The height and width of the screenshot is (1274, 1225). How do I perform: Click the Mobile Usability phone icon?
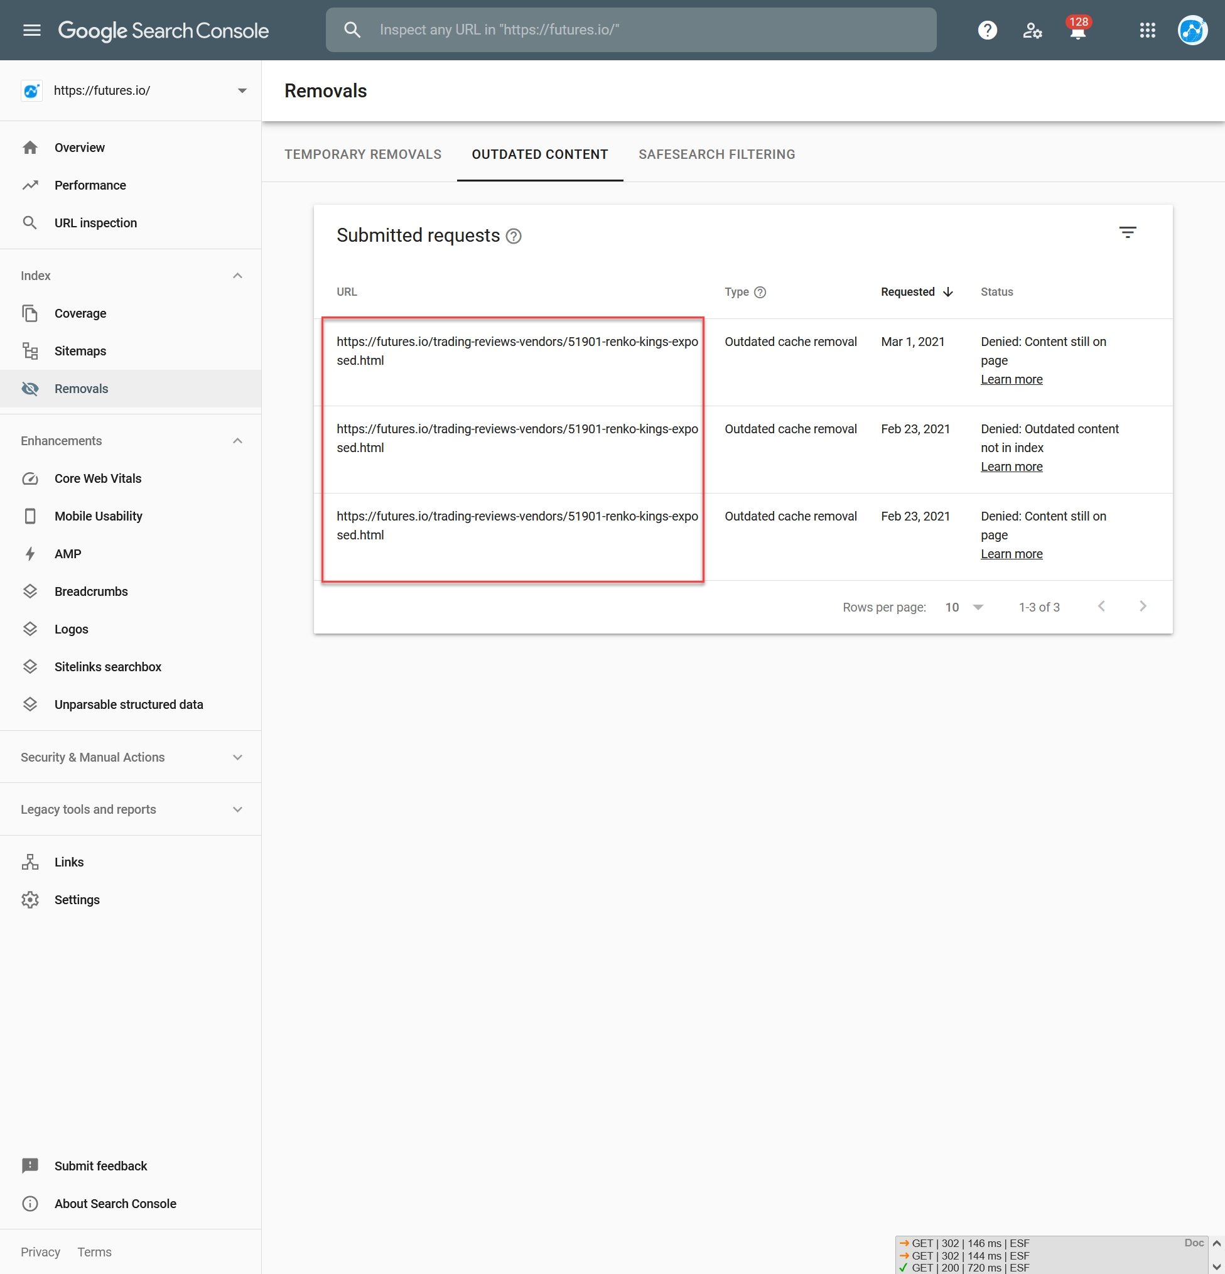30,516
